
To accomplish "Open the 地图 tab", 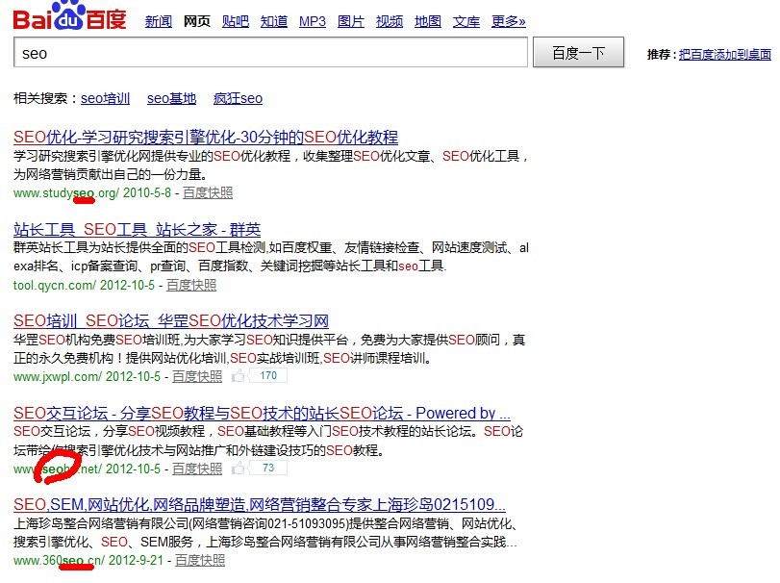I will pos(428,21).
